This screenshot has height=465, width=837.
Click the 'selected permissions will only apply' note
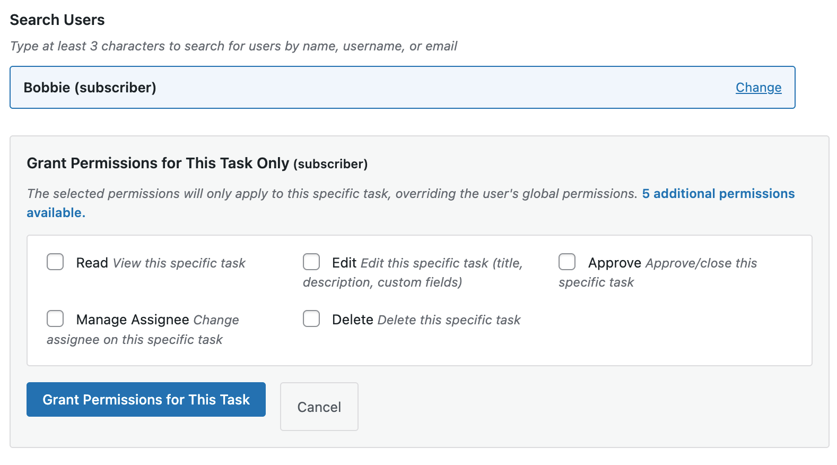332,194
